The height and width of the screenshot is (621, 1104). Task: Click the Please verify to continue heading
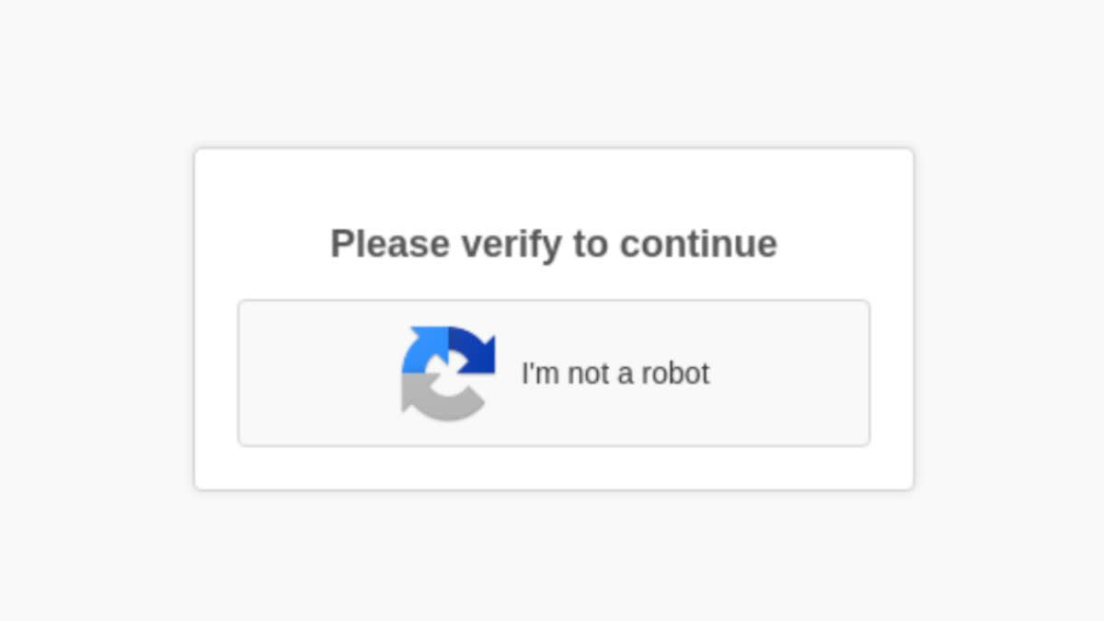(x=553, y=243)
